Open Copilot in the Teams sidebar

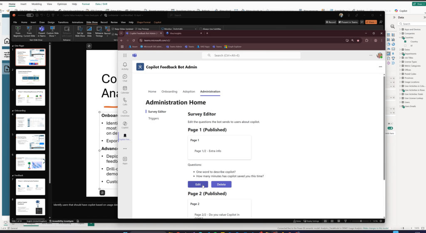click(125, 125)
